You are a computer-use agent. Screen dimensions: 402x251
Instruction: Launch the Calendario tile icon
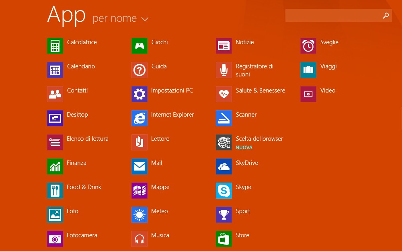55,70
